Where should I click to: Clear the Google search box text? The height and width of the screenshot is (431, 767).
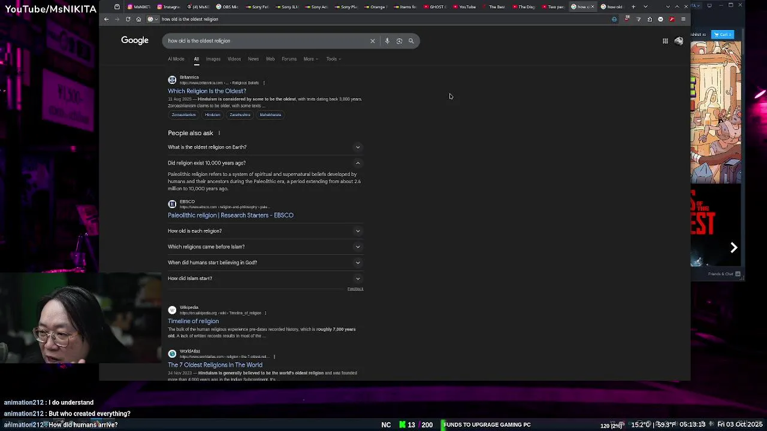pyautogui.click(x=372, y=41)
